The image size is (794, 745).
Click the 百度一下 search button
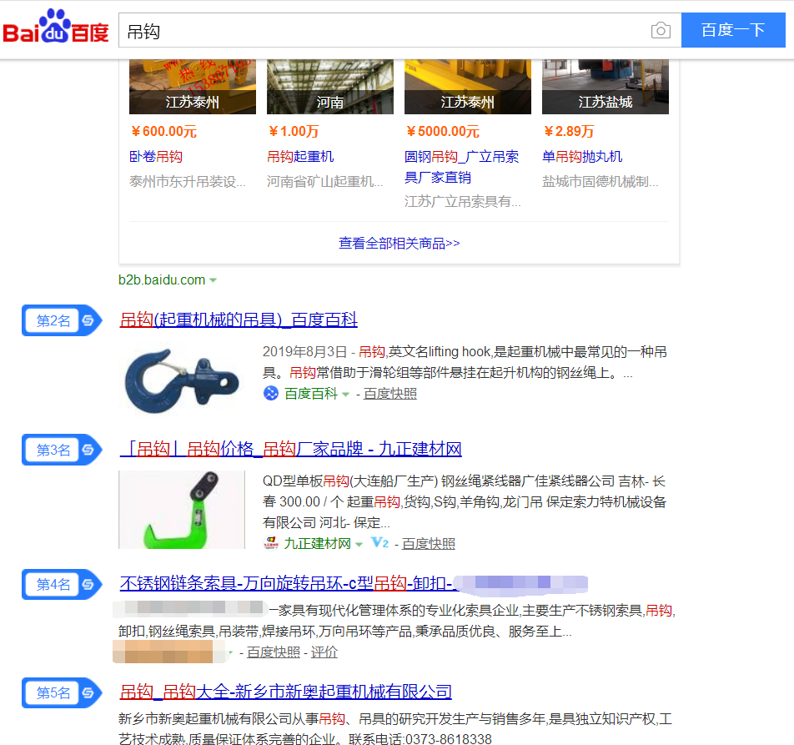point(733,30)
